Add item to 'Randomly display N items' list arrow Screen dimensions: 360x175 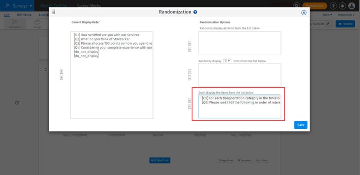(190, 72)
